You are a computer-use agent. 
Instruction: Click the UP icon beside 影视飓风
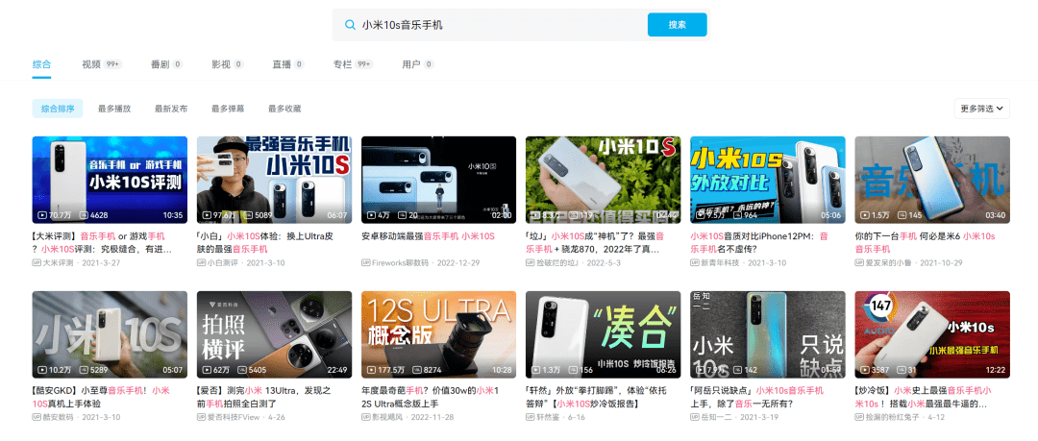click(x=366, y=417)
